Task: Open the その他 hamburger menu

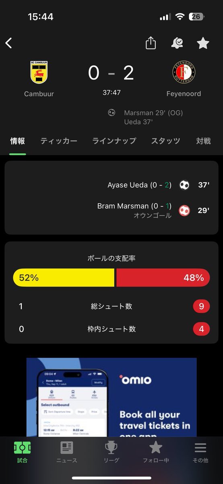Action: (200, 452)
